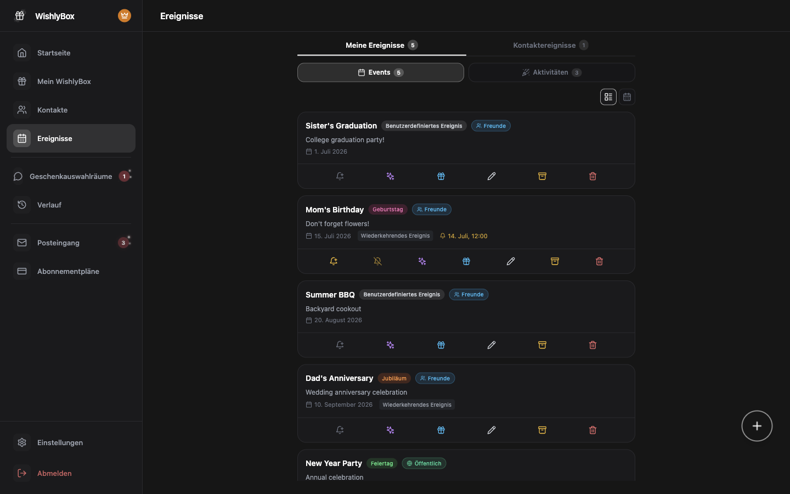This screenshot has width=790, height=494.
Task: Delete Dad's Anniversary event
Action: 592,430
